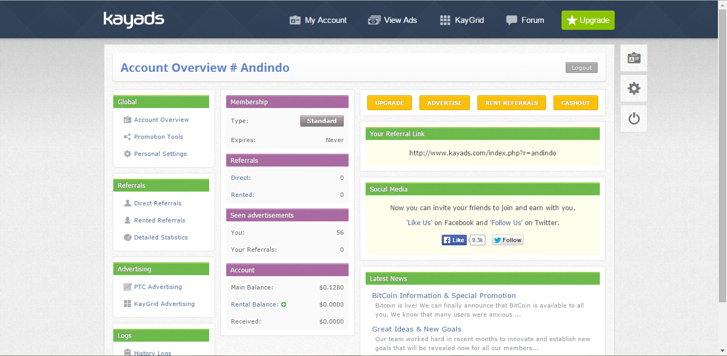The height and width of the screenshot is (356, 727).
Task: Click the Rented Referrals person icon
Action: tap(127, 220)
